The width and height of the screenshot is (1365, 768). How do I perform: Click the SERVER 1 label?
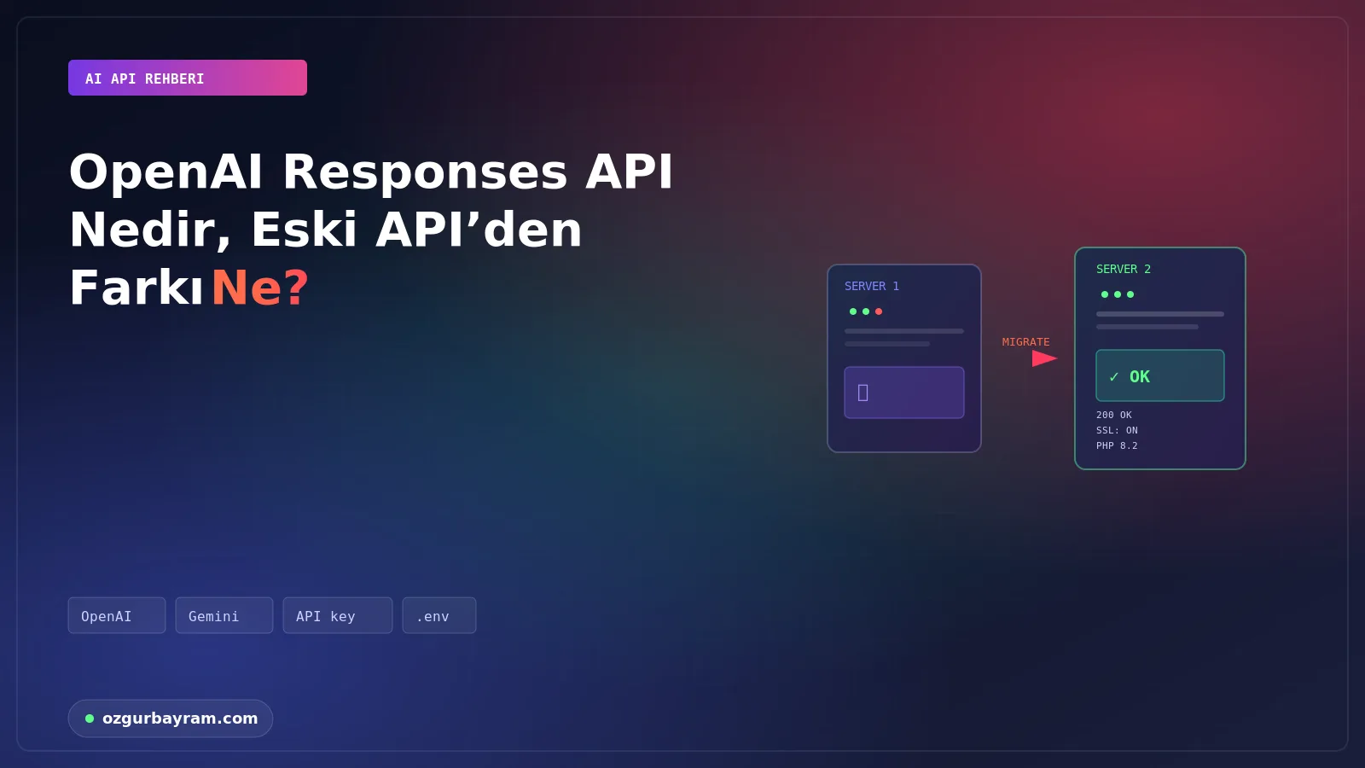(x=872, y=286)
